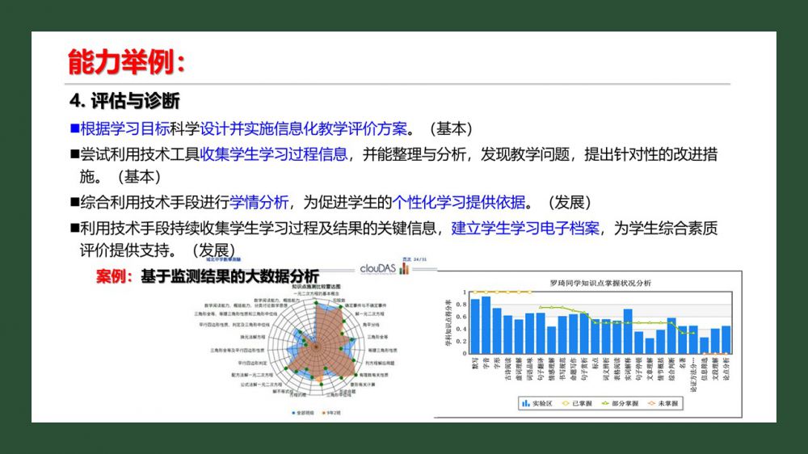Click the 4. 评估与诊断 section heading
Image resolution: width=808 pixels, height=454 pixels.
click(x=125, y=101)
